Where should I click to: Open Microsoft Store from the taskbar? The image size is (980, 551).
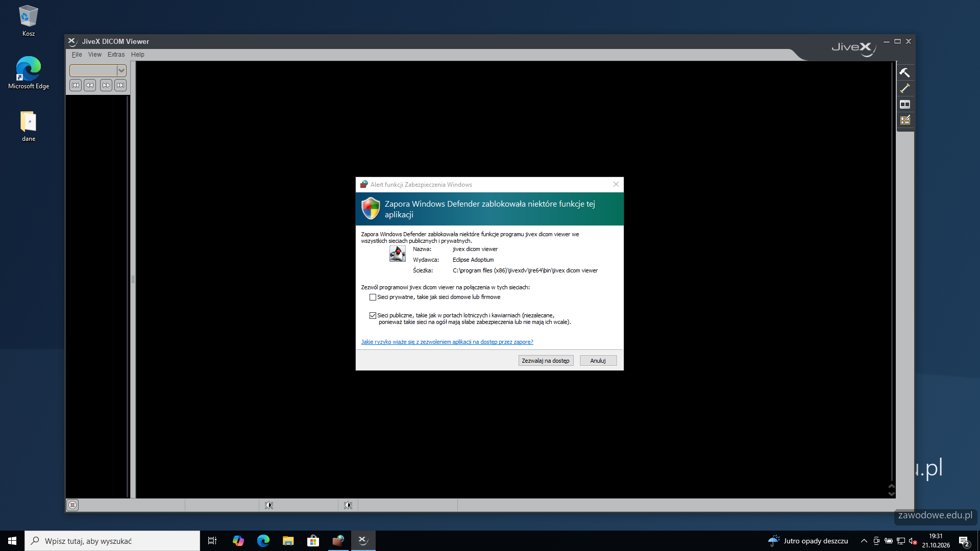click(313, 541)
